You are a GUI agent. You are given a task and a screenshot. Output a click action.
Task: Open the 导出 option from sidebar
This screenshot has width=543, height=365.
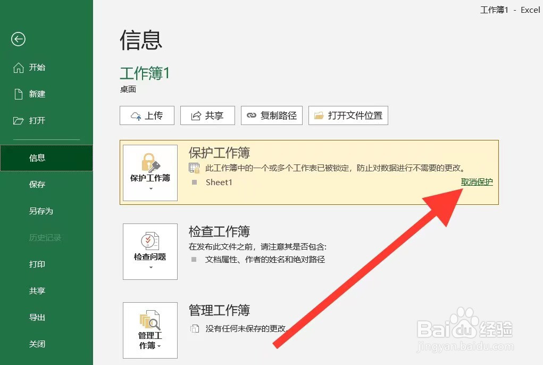tap(36, 317)
